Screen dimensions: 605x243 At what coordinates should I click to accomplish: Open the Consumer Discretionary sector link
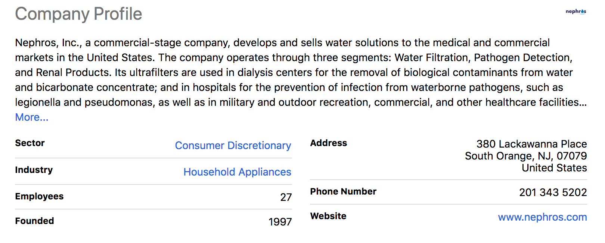[233, 145]
